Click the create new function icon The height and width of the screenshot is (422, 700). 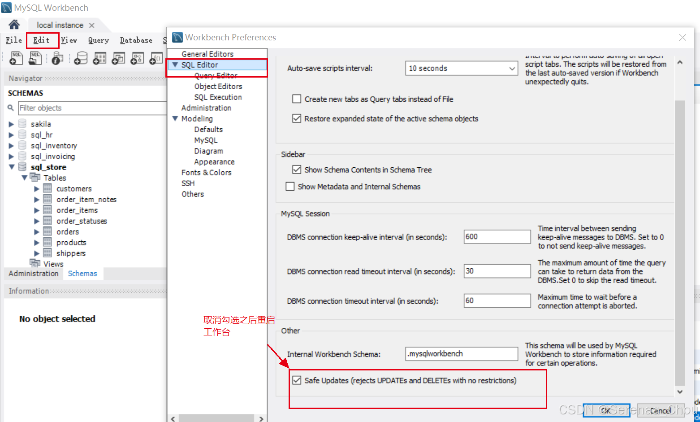pyautogui.click(x=156, y=58)
